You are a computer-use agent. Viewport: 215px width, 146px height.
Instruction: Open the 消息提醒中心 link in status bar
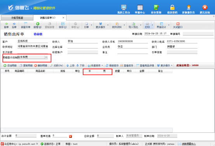[x=189, y=144]
